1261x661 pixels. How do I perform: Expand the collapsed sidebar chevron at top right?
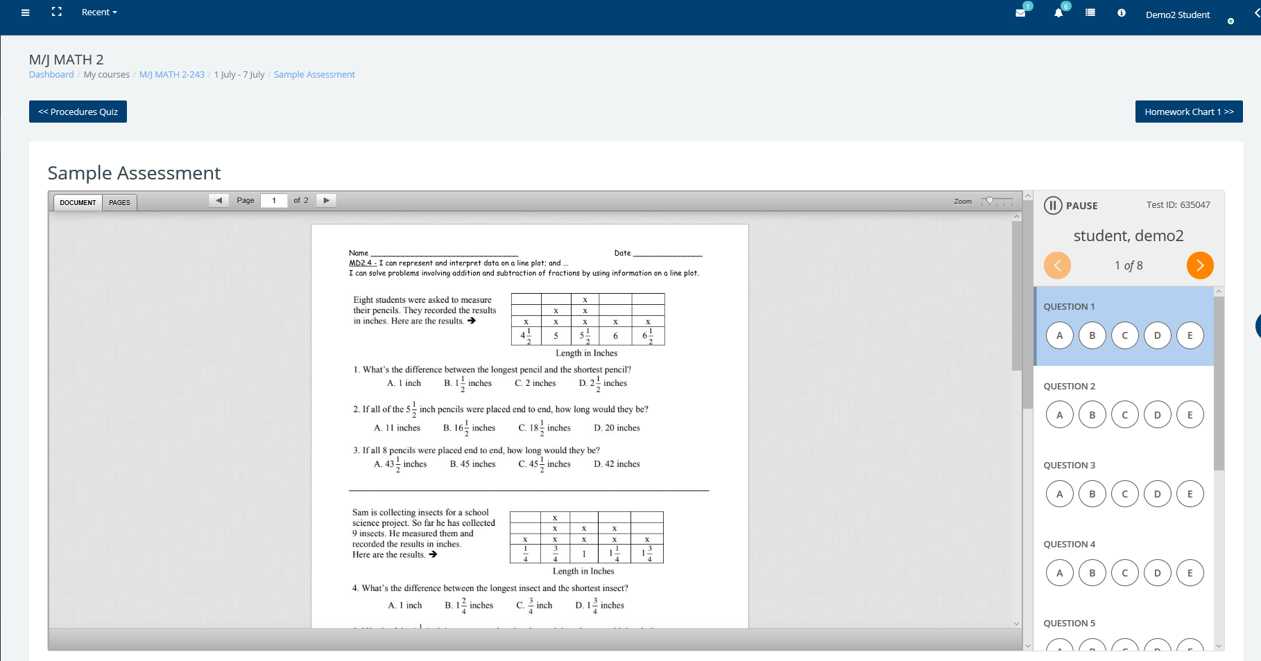coord(1256,12)
